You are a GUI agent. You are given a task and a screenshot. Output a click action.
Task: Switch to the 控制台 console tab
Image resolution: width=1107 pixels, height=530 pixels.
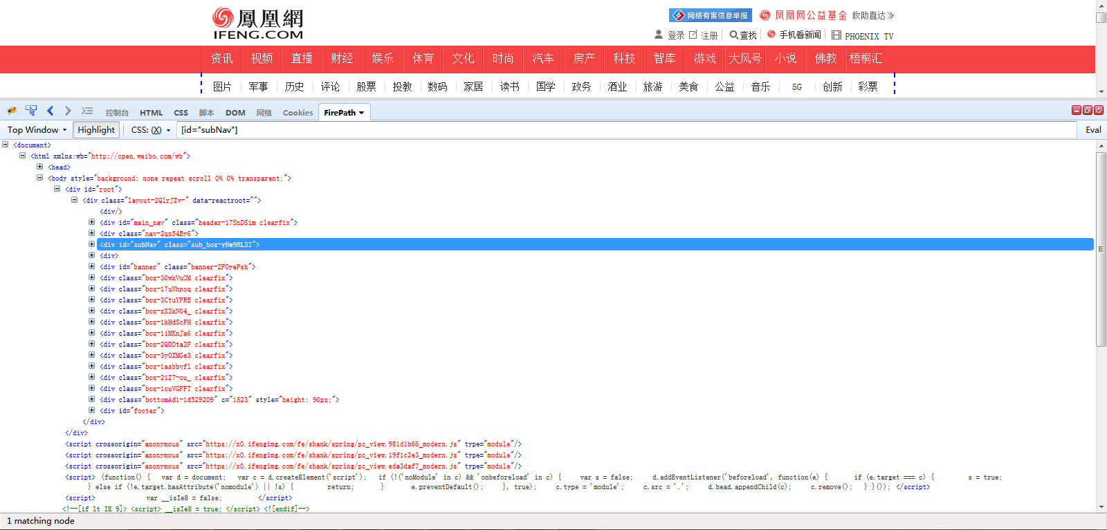[x=117, y=113]
